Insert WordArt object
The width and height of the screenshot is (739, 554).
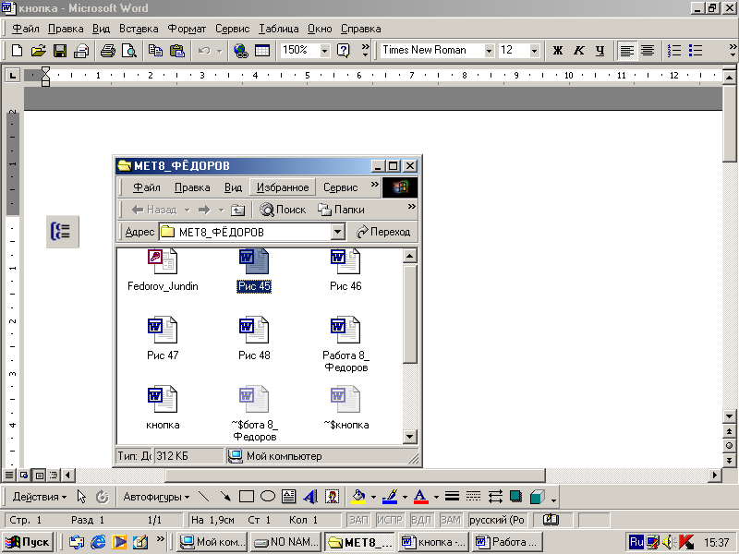click(310, 497)
